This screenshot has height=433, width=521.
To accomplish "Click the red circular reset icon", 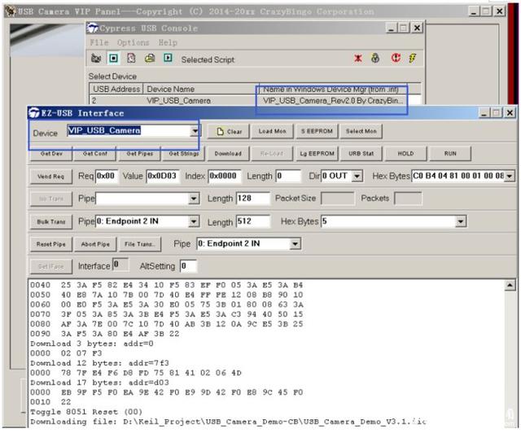I will click(x=396, y=58).
